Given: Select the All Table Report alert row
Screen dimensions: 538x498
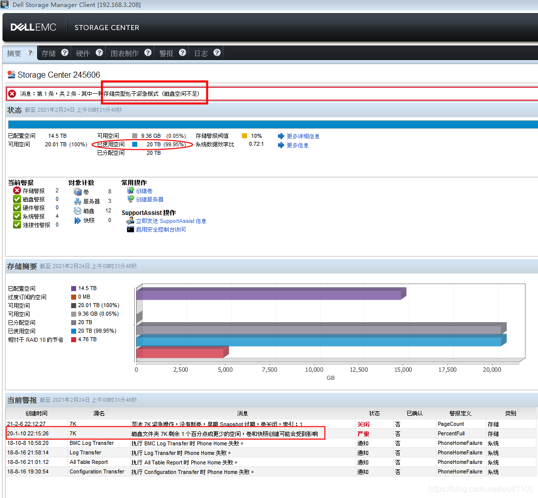Looking at the screenshot, I should (271, 462).
